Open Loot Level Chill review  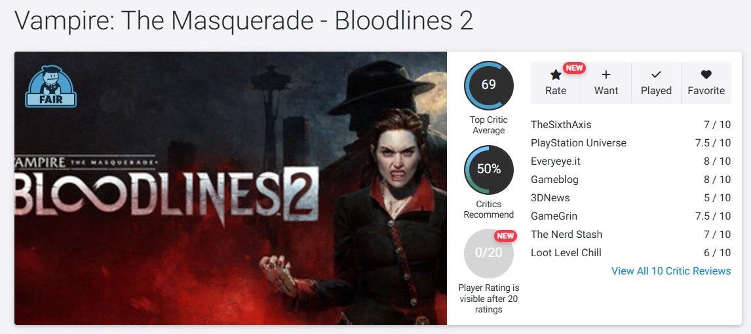click(x=566, y=252)
